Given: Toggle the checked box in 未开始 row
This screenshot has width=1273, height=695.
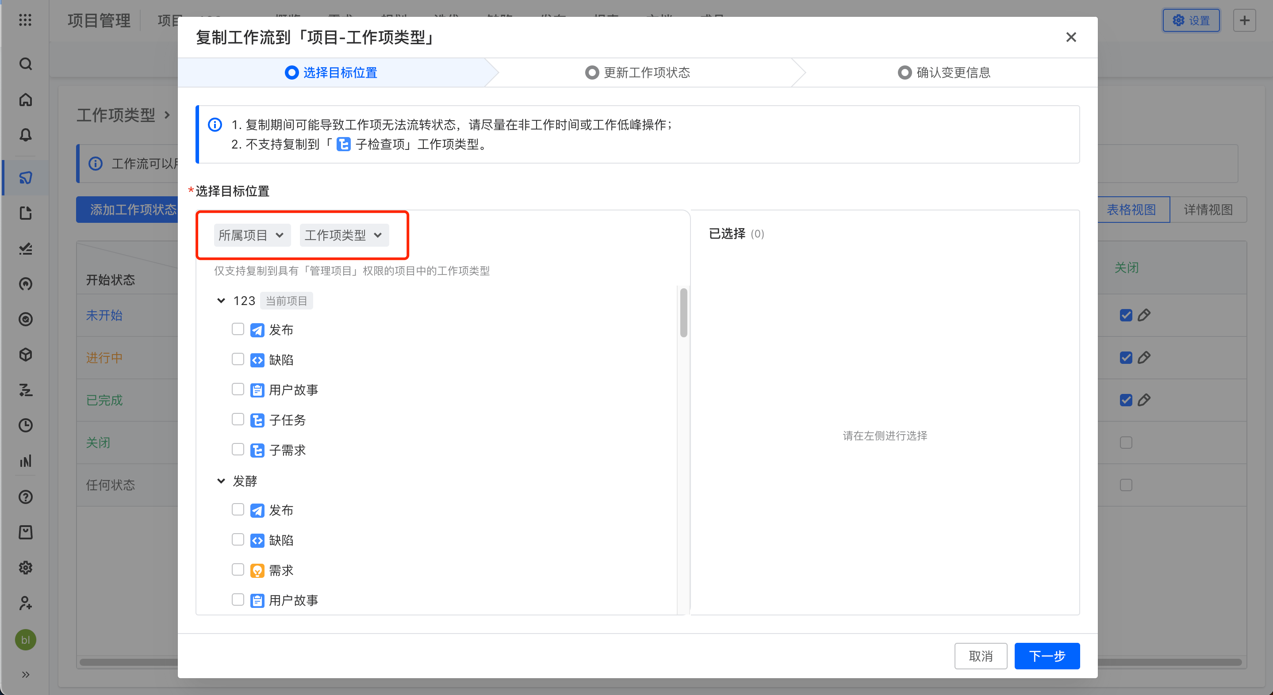Looking at the screenshot, I should [1126, 315].
